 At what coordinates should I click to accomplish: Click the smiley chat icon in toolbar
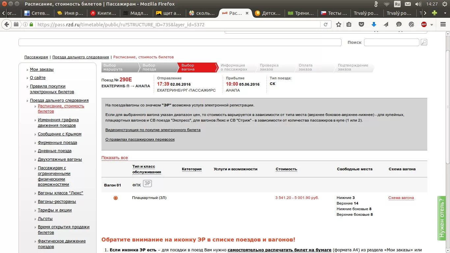point(399,24)
